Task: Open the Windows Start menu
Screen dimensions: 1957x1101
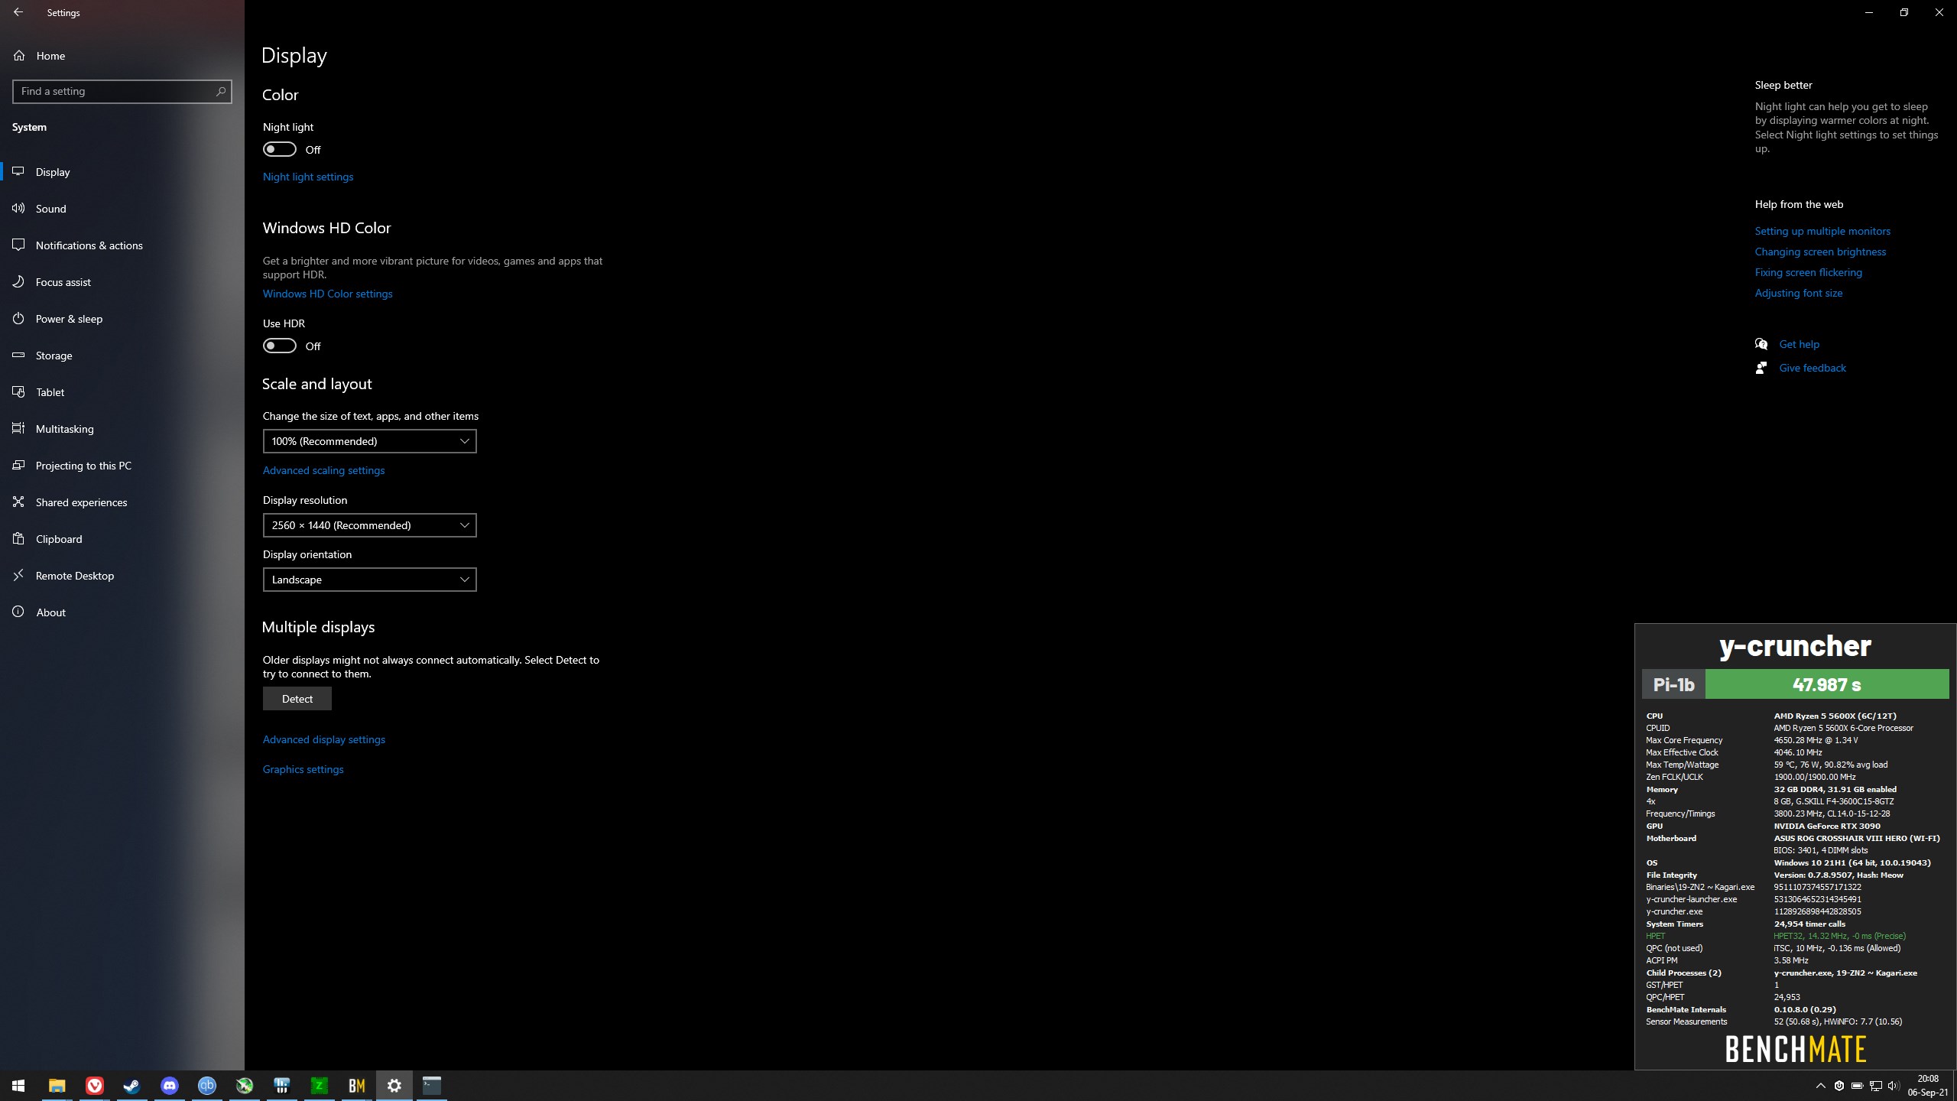Action: click(x=18, y=1086)
